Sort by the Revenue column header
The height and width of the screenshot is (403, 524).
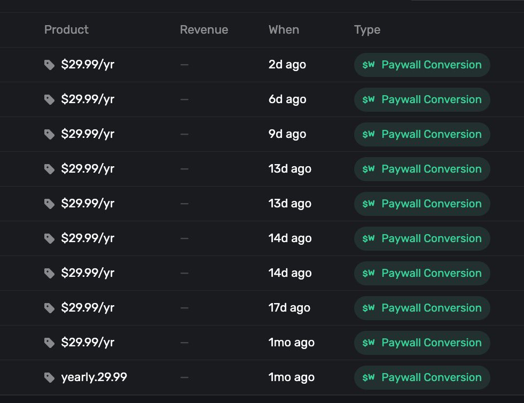(x=204, y=30)
